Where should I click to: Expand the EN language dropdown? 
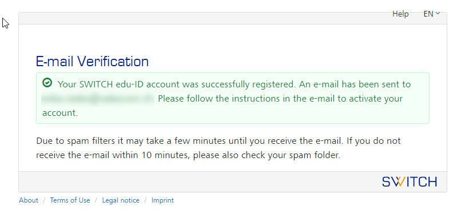(431, 14)
